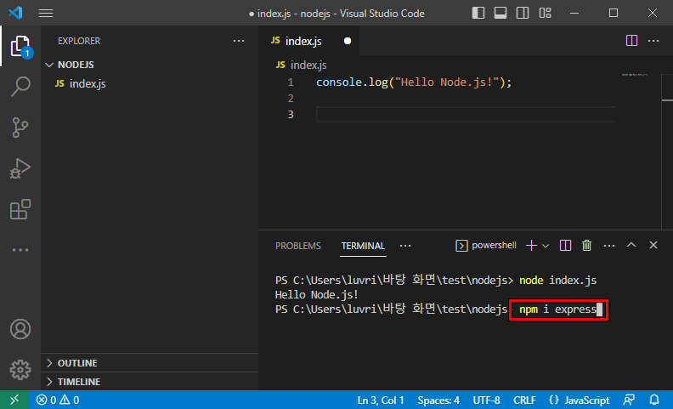Open the Search view
673x409 pixels.
tap(20, 87)
